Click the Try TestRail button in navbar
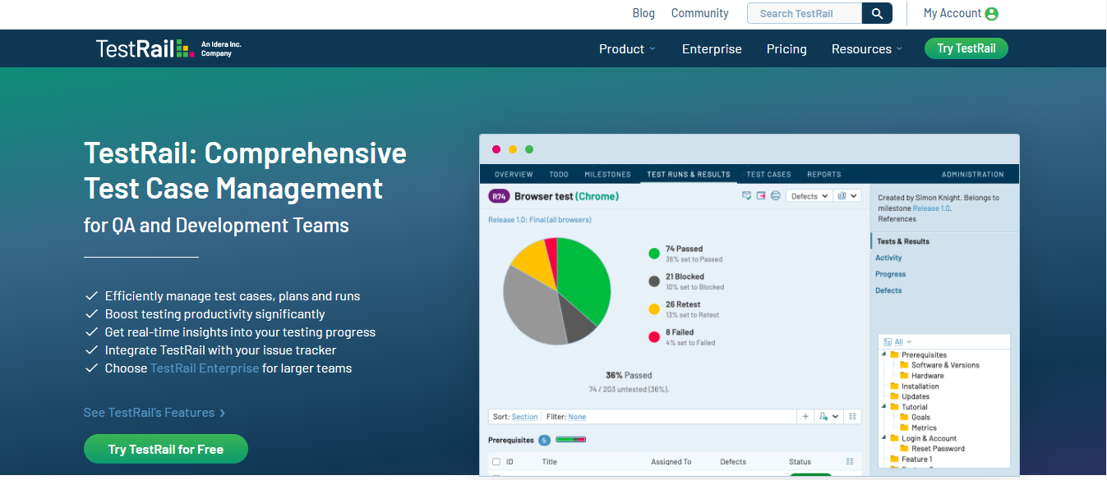Image resolution: width=1107 pixels, height=480 pixels. coord(966,48)
